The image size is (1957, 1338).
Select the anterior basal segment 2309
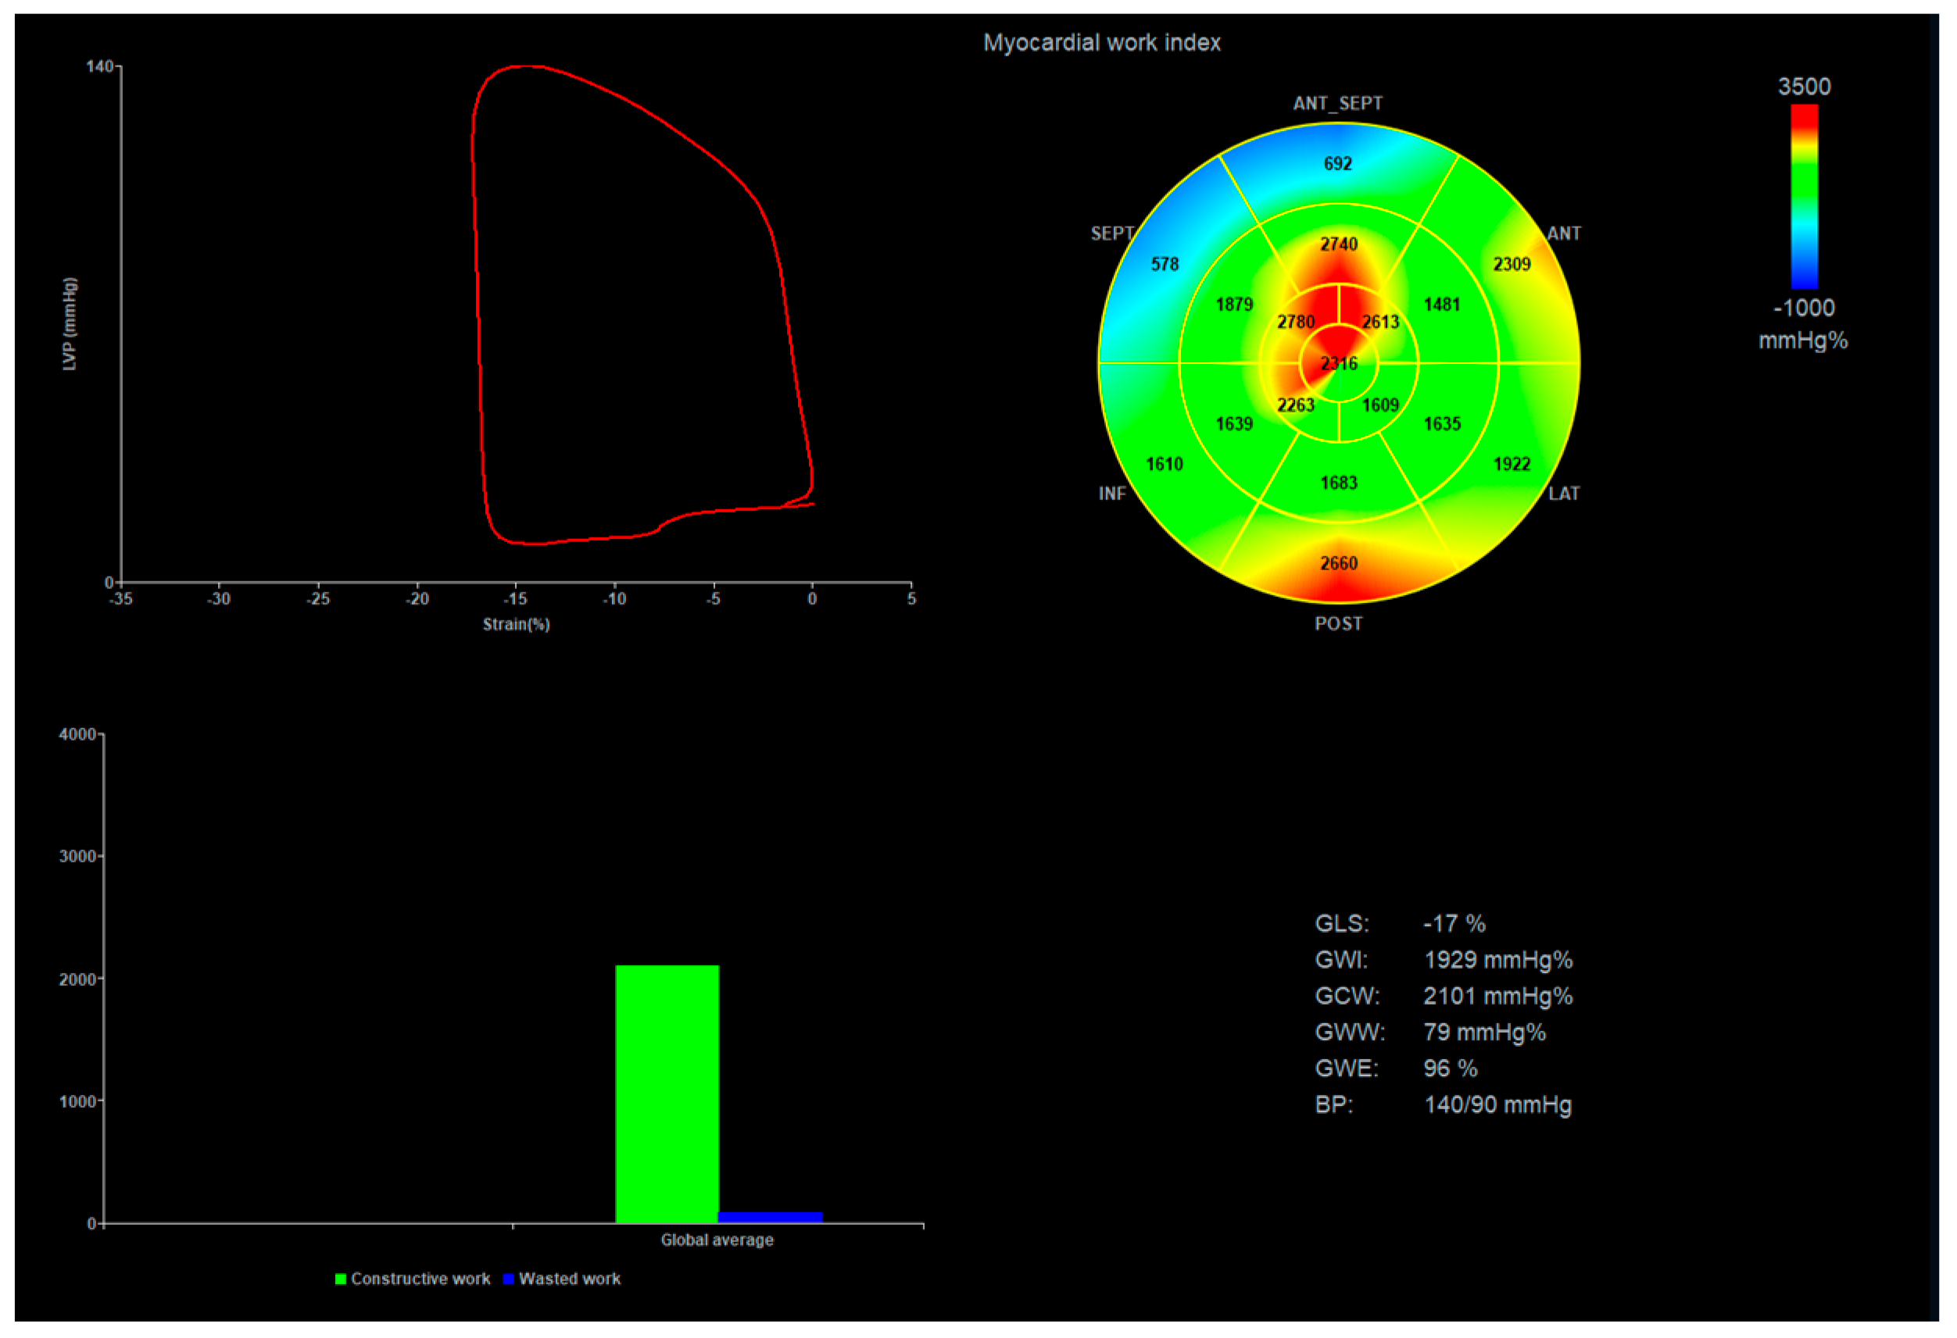(1512, 264)
